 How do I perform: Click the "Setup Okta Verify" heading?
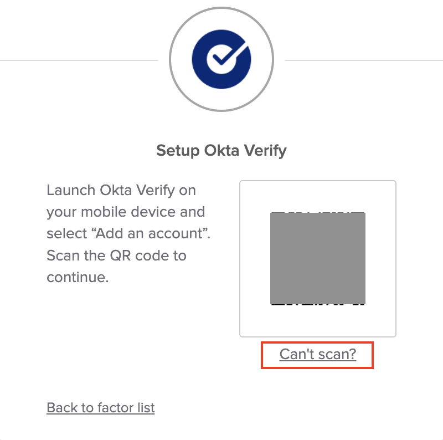pos(221,151)
